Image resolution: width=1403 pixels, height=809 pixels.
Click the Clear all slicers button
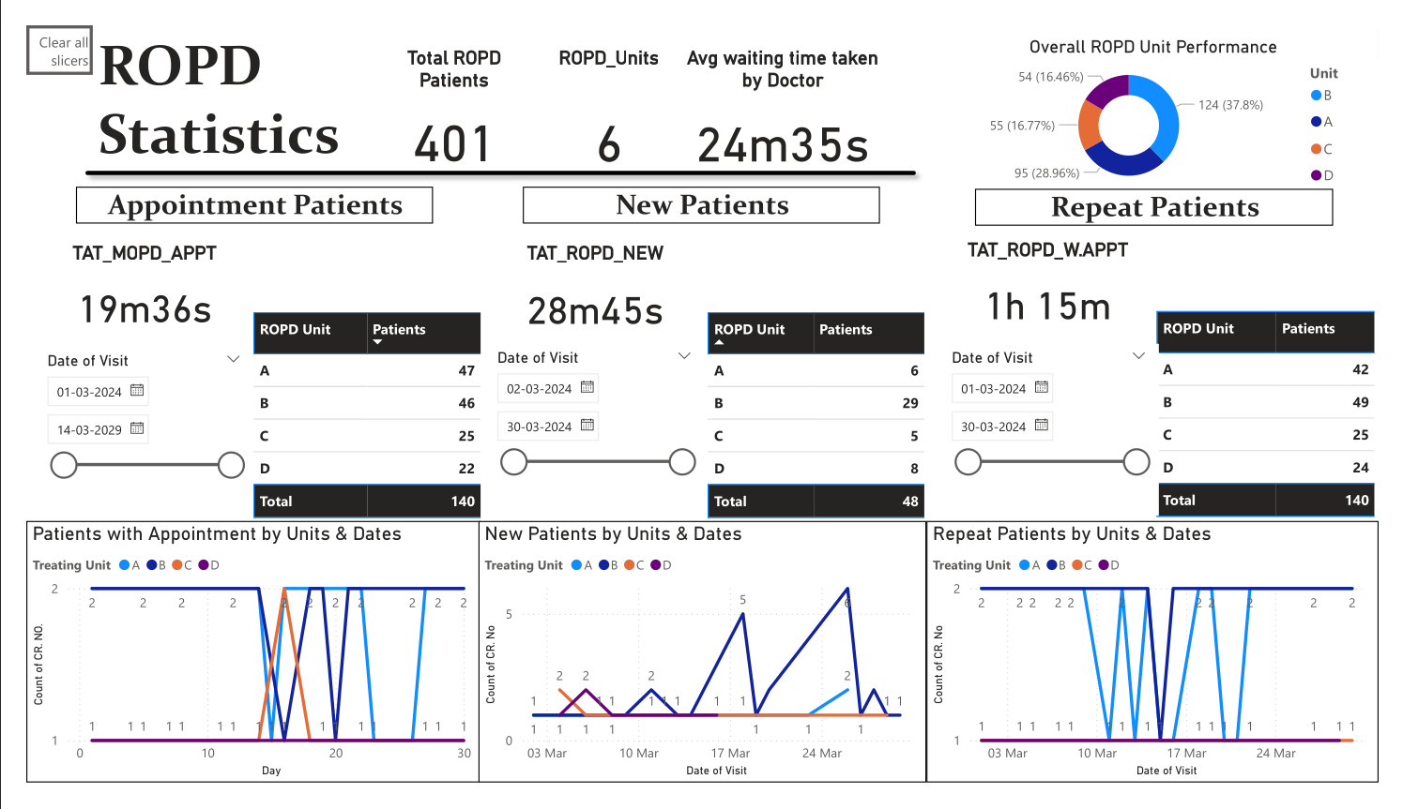tap(59, 51)
